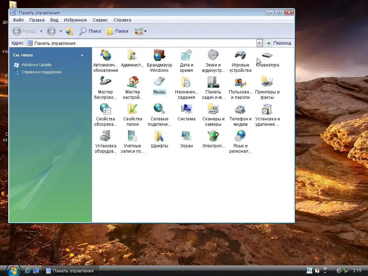Open Брандмауэр Windows firewall icon
368x276 pixels.
159,61
